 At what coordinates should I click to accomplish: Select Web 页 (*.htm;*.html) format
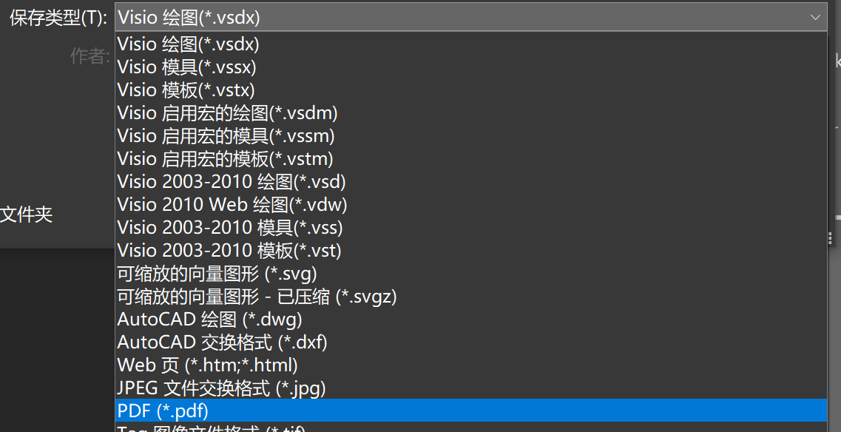(x=207, y=365)
